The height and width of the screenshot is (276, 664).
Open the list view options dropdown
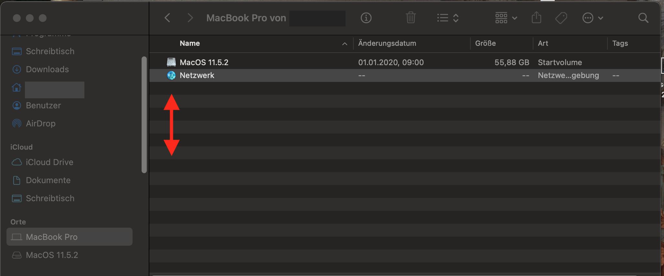click(448, 18)
